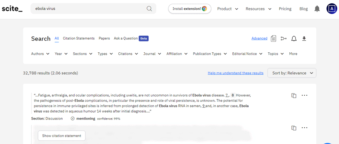Click the Show citation statement button

(x=62, y=136)
